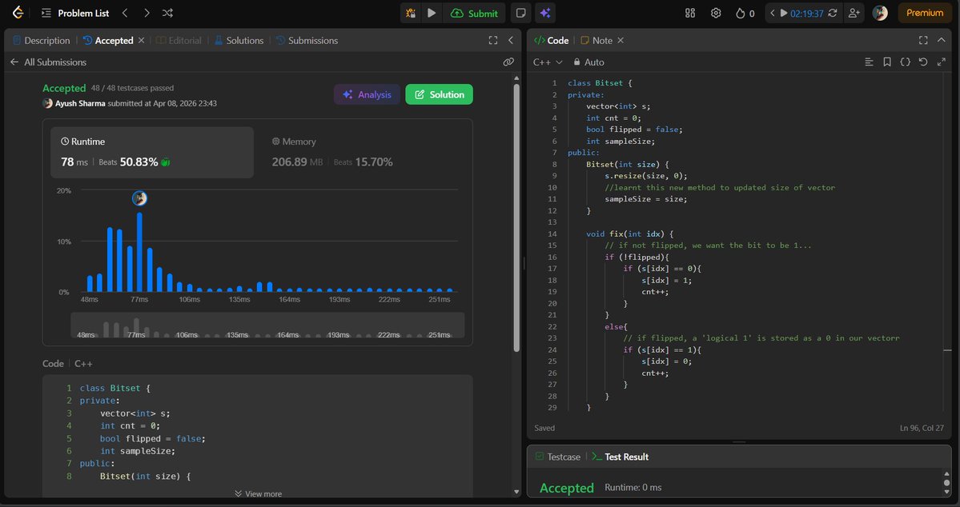Adjust the runtime range minimap slider
Image resolution: width=960 pixels, height=507 pixels.
(x=267, y=325)
